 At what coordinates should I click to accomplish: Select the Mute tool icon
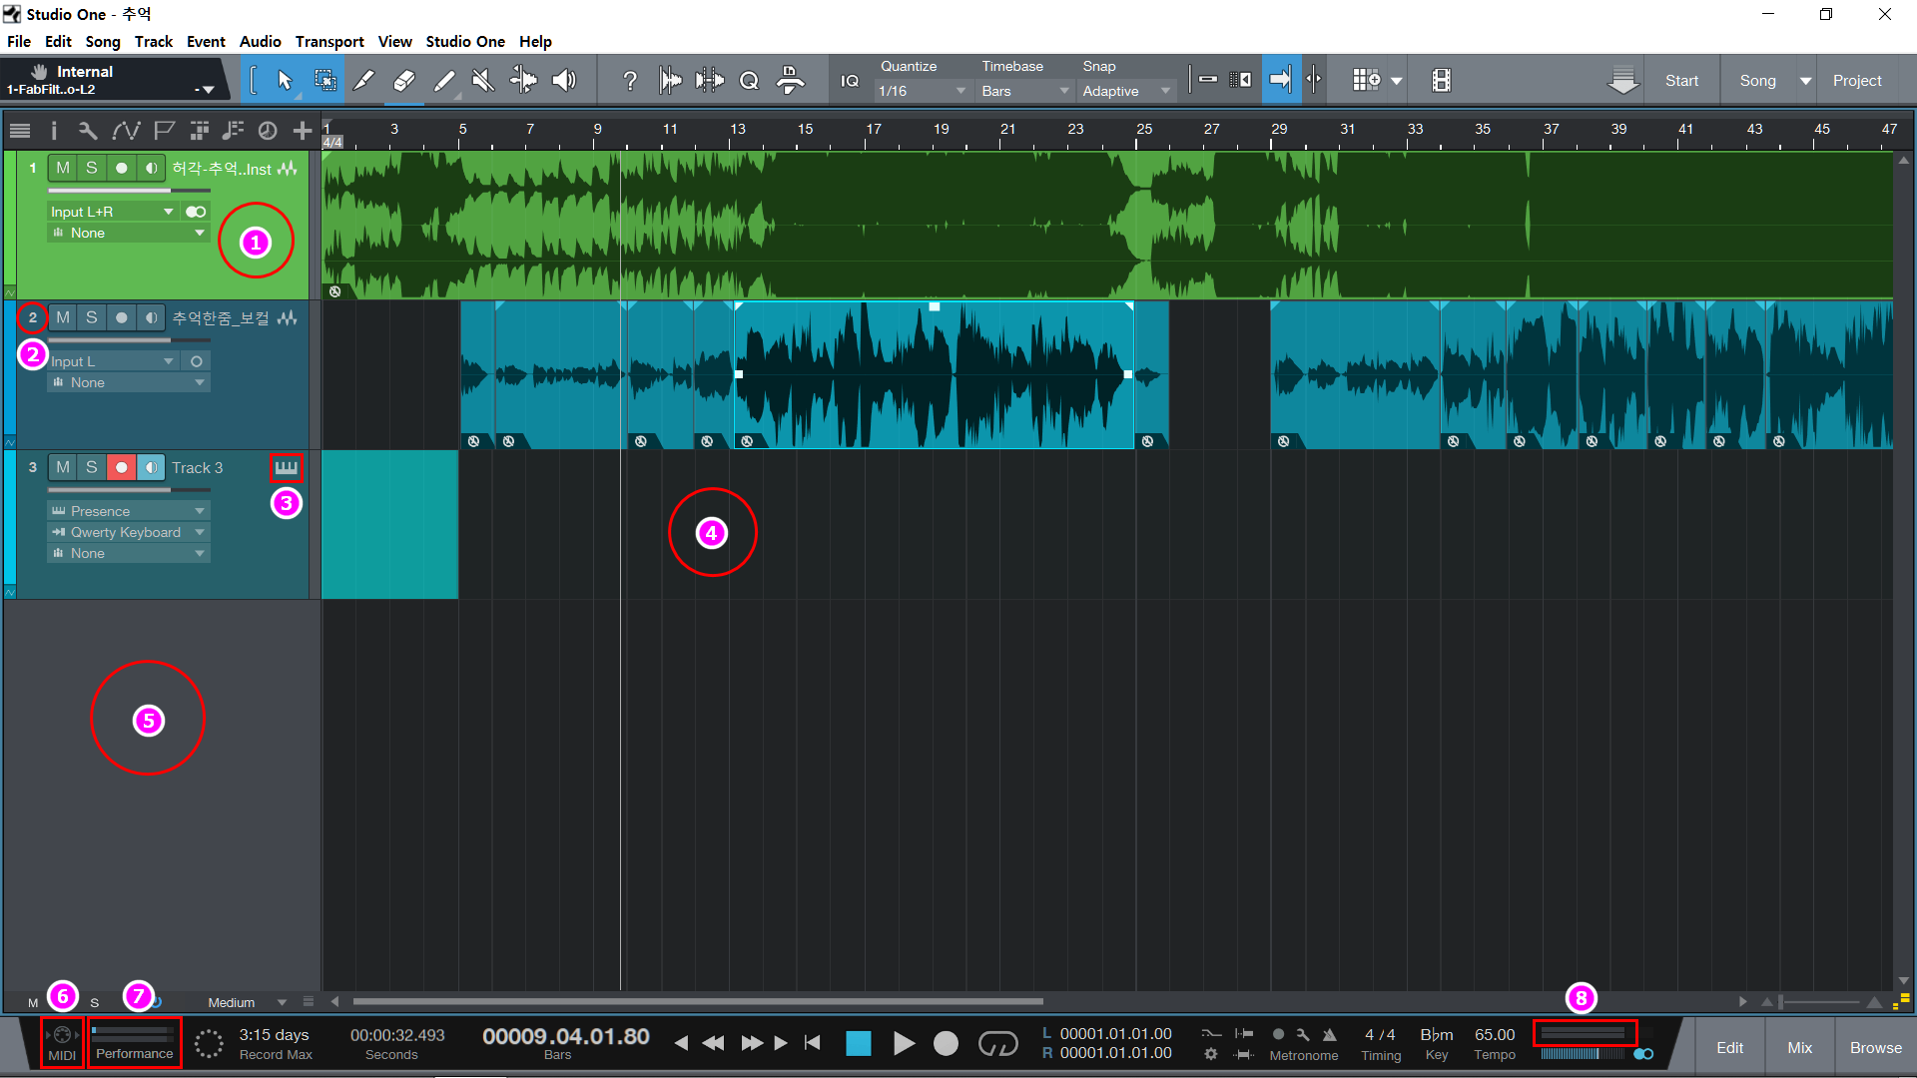tap(483, 81)
